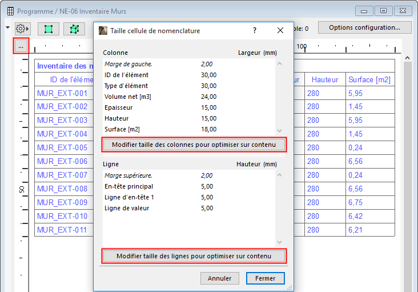The width and height of the screenshot is (418, 292).
Task: Select Epaisseur column row
Action: (189, 107)
